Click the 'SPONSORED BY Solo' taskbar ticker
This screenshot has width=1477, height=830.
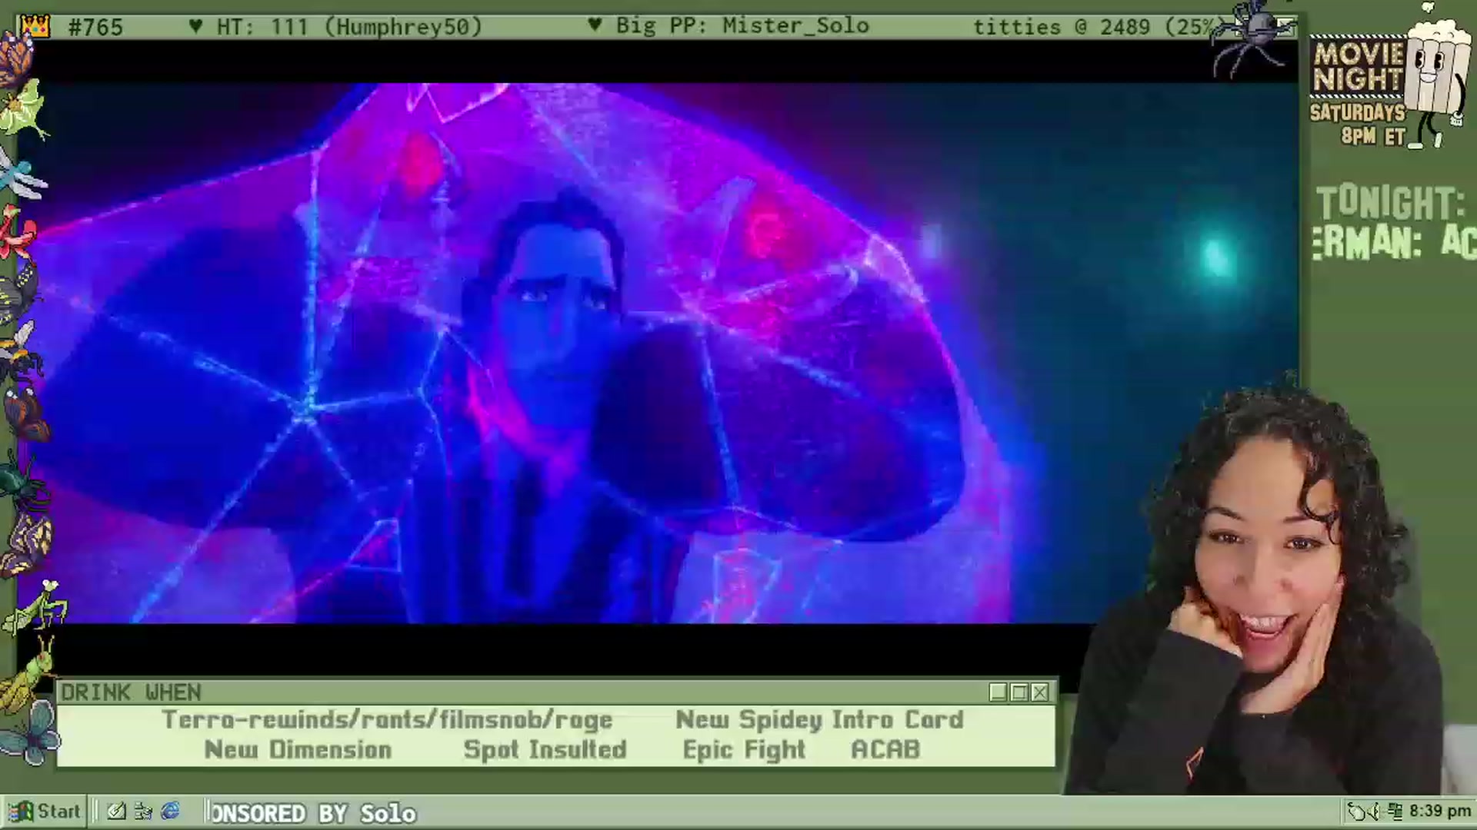pyautogui.click(x=313, y=813)
